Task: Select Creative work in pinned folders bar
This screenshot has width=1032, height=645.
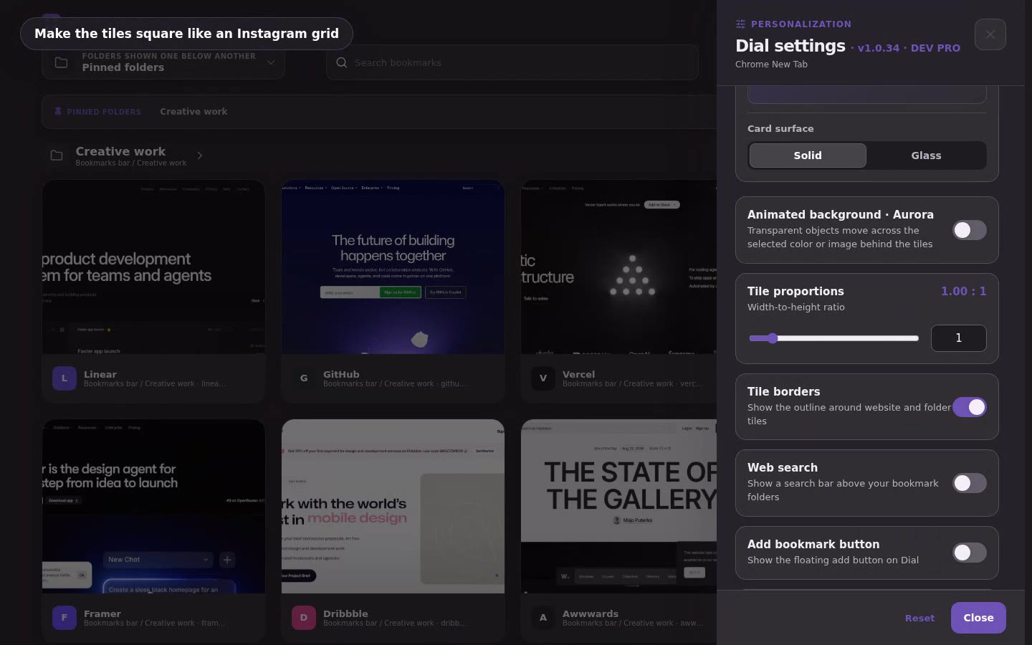Action: click(193, 111)
